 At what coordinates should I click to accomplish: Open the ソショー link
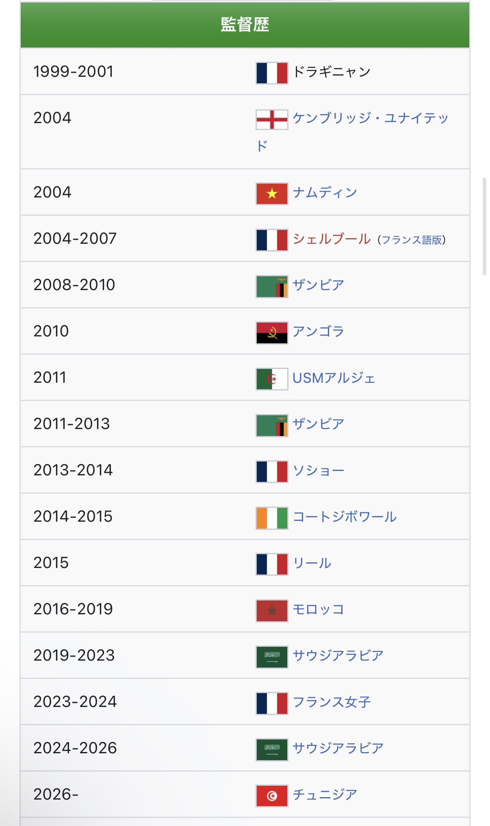(318, 470)
